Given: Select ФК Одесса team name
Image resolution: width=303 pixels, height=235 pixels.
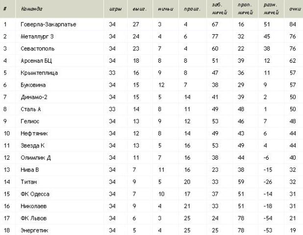Looking at the screenshot, I should (x=35, y=194).
